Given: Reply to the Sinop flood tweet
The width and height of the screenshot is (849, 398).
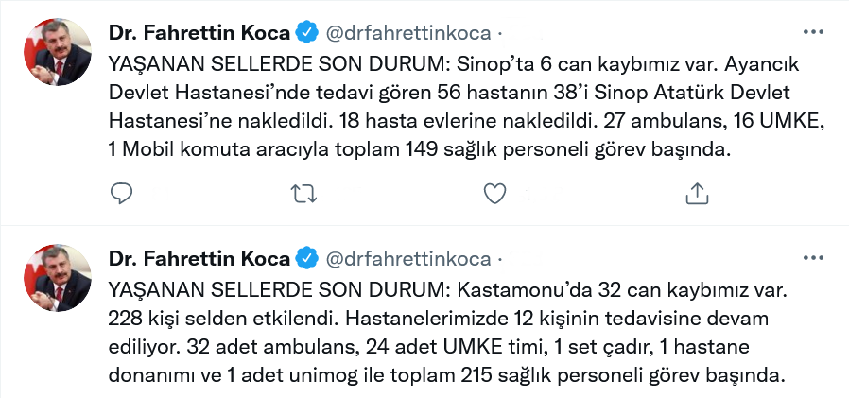Looking at the screenshot, I should point(121,193).
